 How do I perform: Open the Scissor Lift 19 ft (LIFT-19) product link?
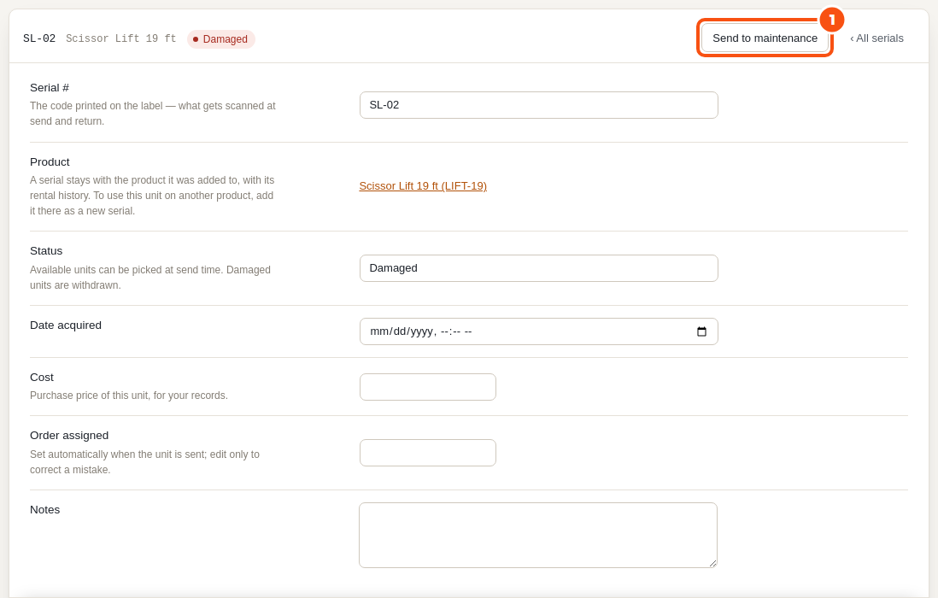click(423, 186)
